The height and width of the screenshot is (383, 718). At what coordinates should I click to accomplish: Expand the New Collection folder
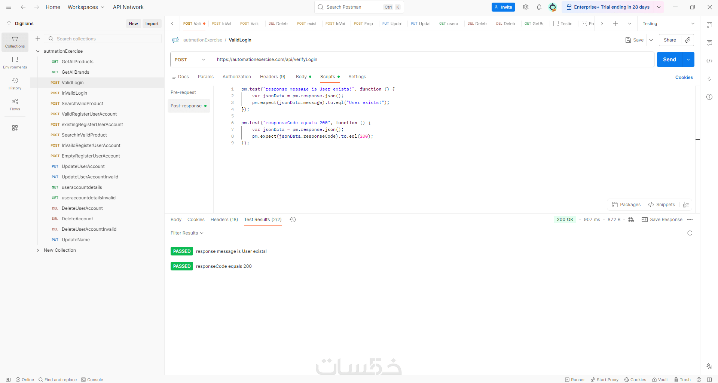point(38,250)
